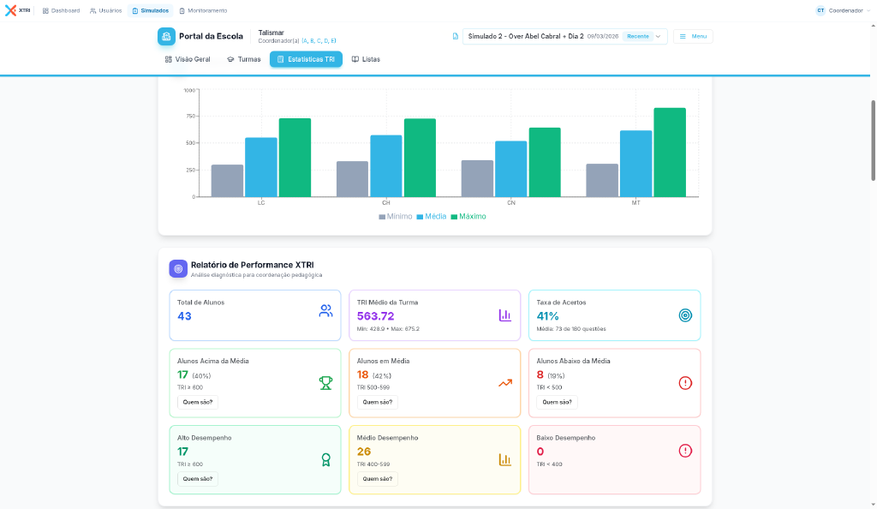Open the Listas tab
This screenshot has height=509, width=877.
point(366,59)
